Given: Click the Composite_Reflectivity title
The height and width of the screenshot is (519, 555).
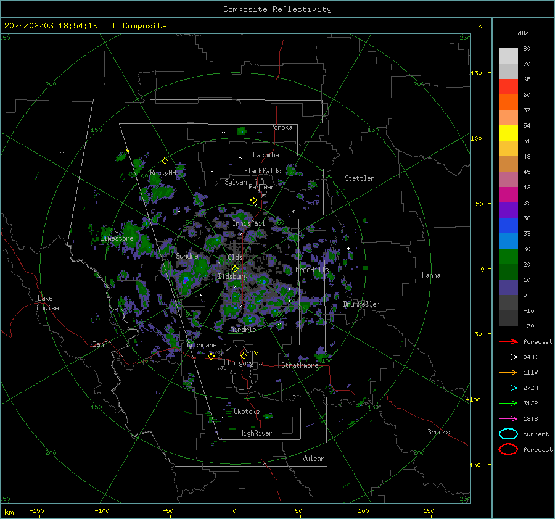Looking at the screenshot, I should coord(277,9).
